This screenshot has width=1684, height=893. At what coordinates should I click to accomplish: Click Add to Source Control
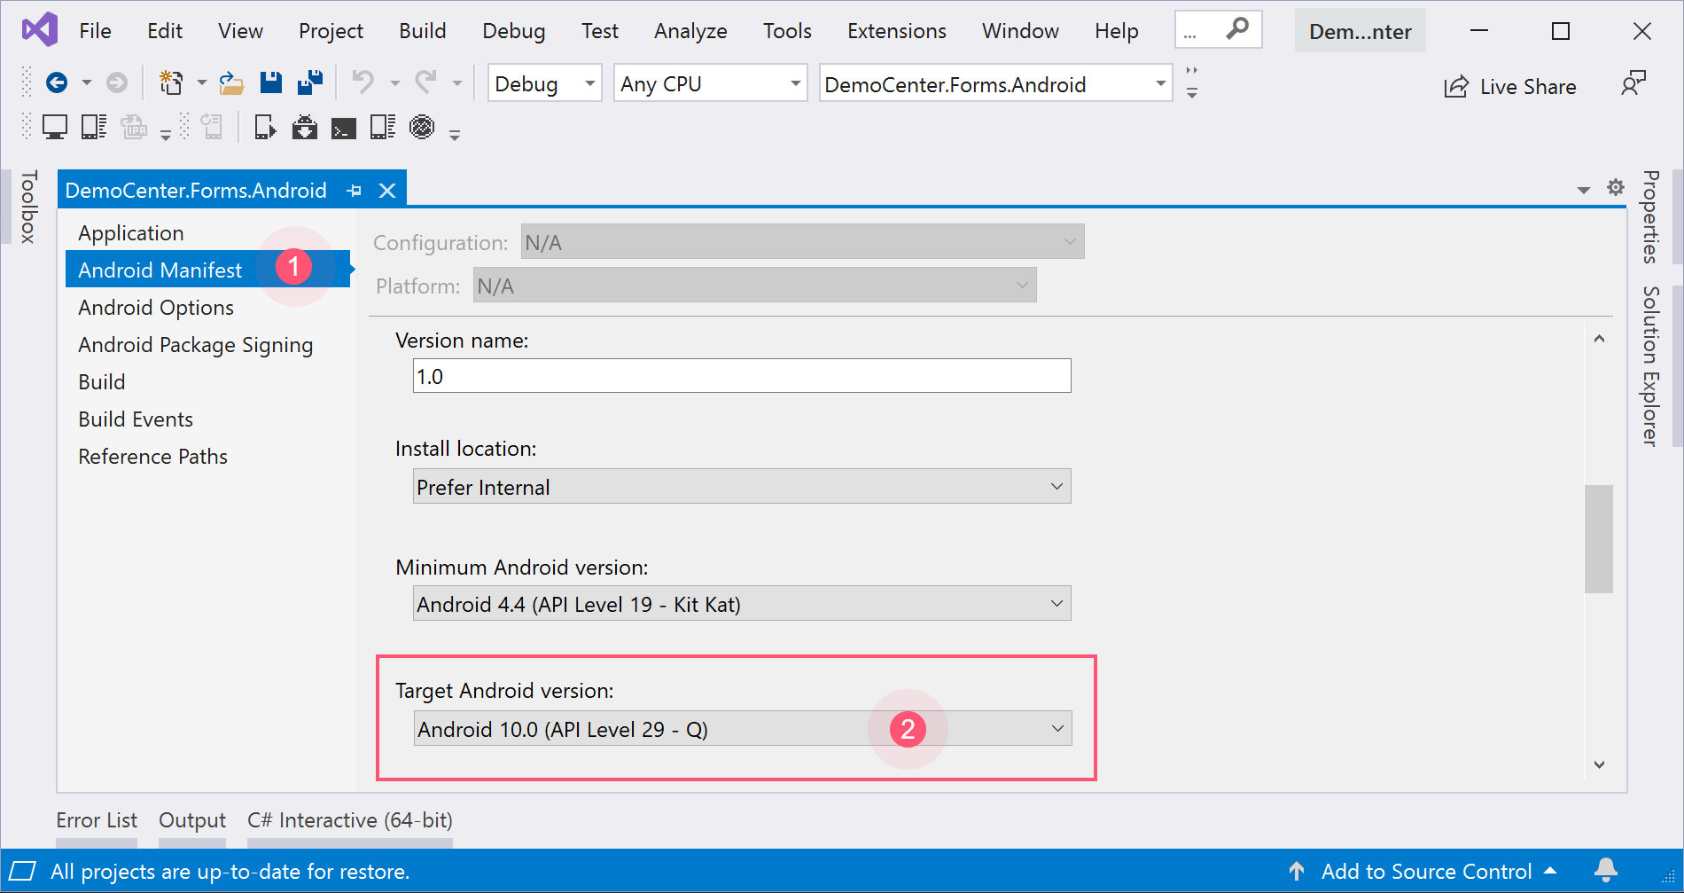pos(1426,872)
